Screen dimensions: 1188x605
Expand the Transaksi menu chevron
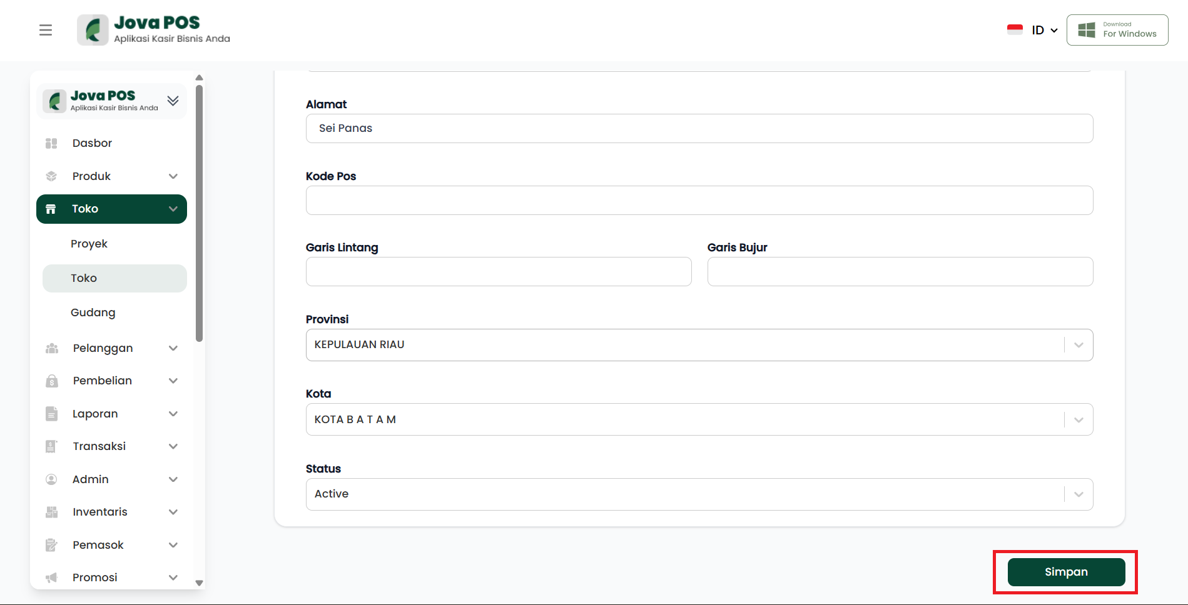point(173,446)
